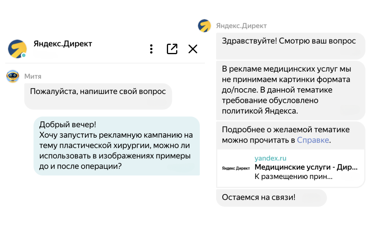Select the 'Здравствуйте! Смотрю ваш вопрос' message
Image resolution: width=378 pixels, height=227 pixels.
click(x=288, y=41)
